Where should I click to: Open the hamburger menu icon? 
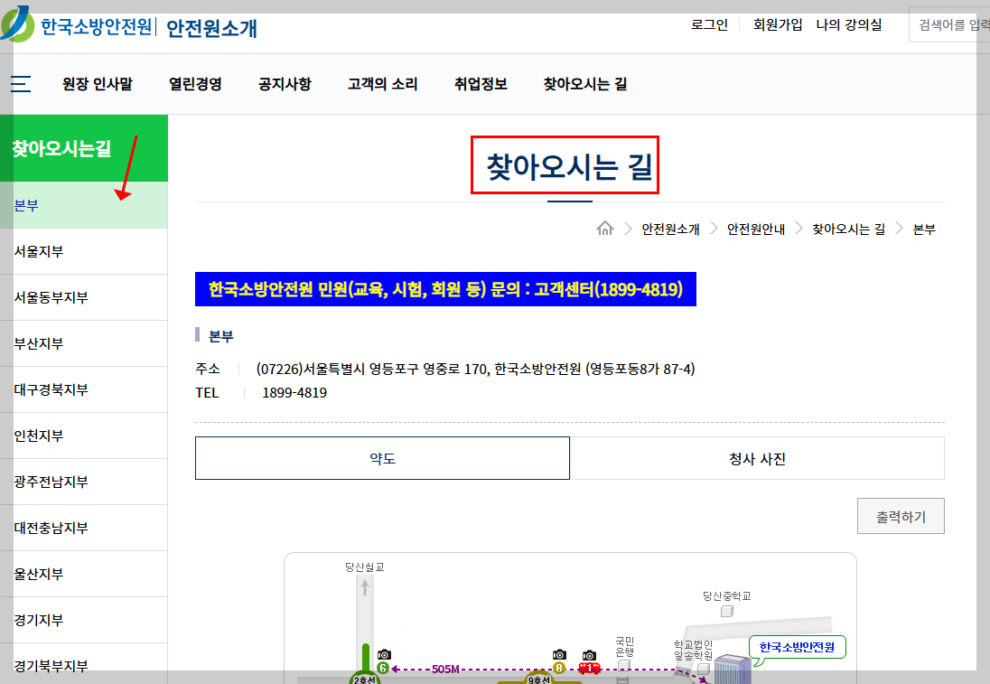click(20, 84)
